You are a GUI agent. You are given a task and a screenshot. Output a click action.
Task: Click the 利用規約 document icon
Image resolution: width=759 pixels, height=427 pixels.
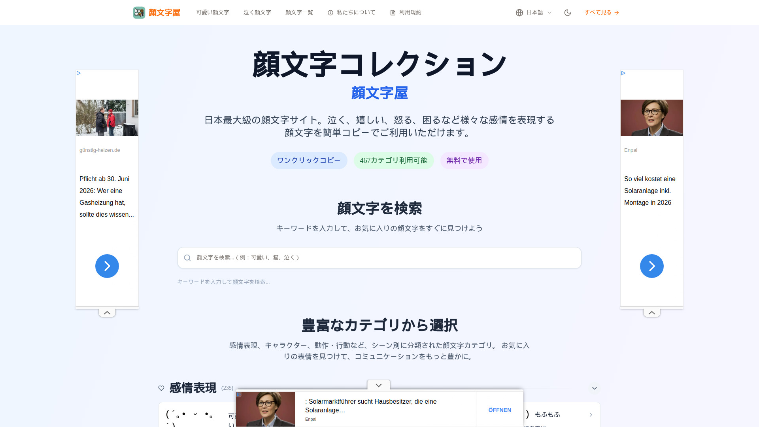point(393,13)
